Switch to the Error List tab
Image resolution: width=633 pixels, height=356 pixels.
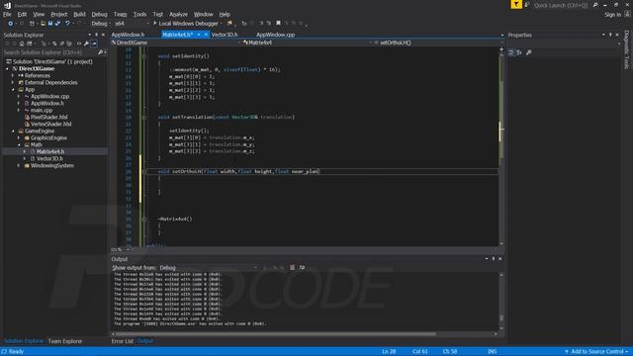pyautogui.click(x=123, y=341)
